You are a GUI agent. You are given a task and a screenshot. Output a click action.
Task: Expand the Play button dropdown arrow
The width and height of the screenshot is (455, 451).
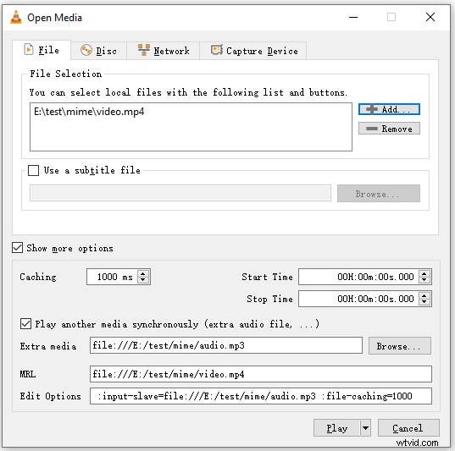(x=365, y=428)
